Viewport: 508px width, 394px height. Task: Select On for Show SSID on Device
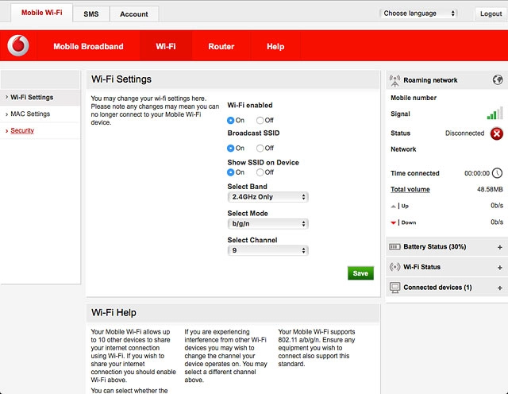231,172
